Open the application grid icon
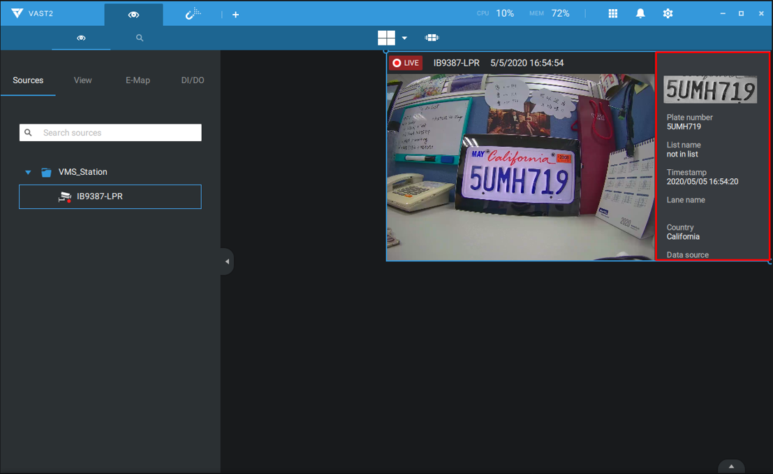773x474 pixels. (x=612, y=13)
